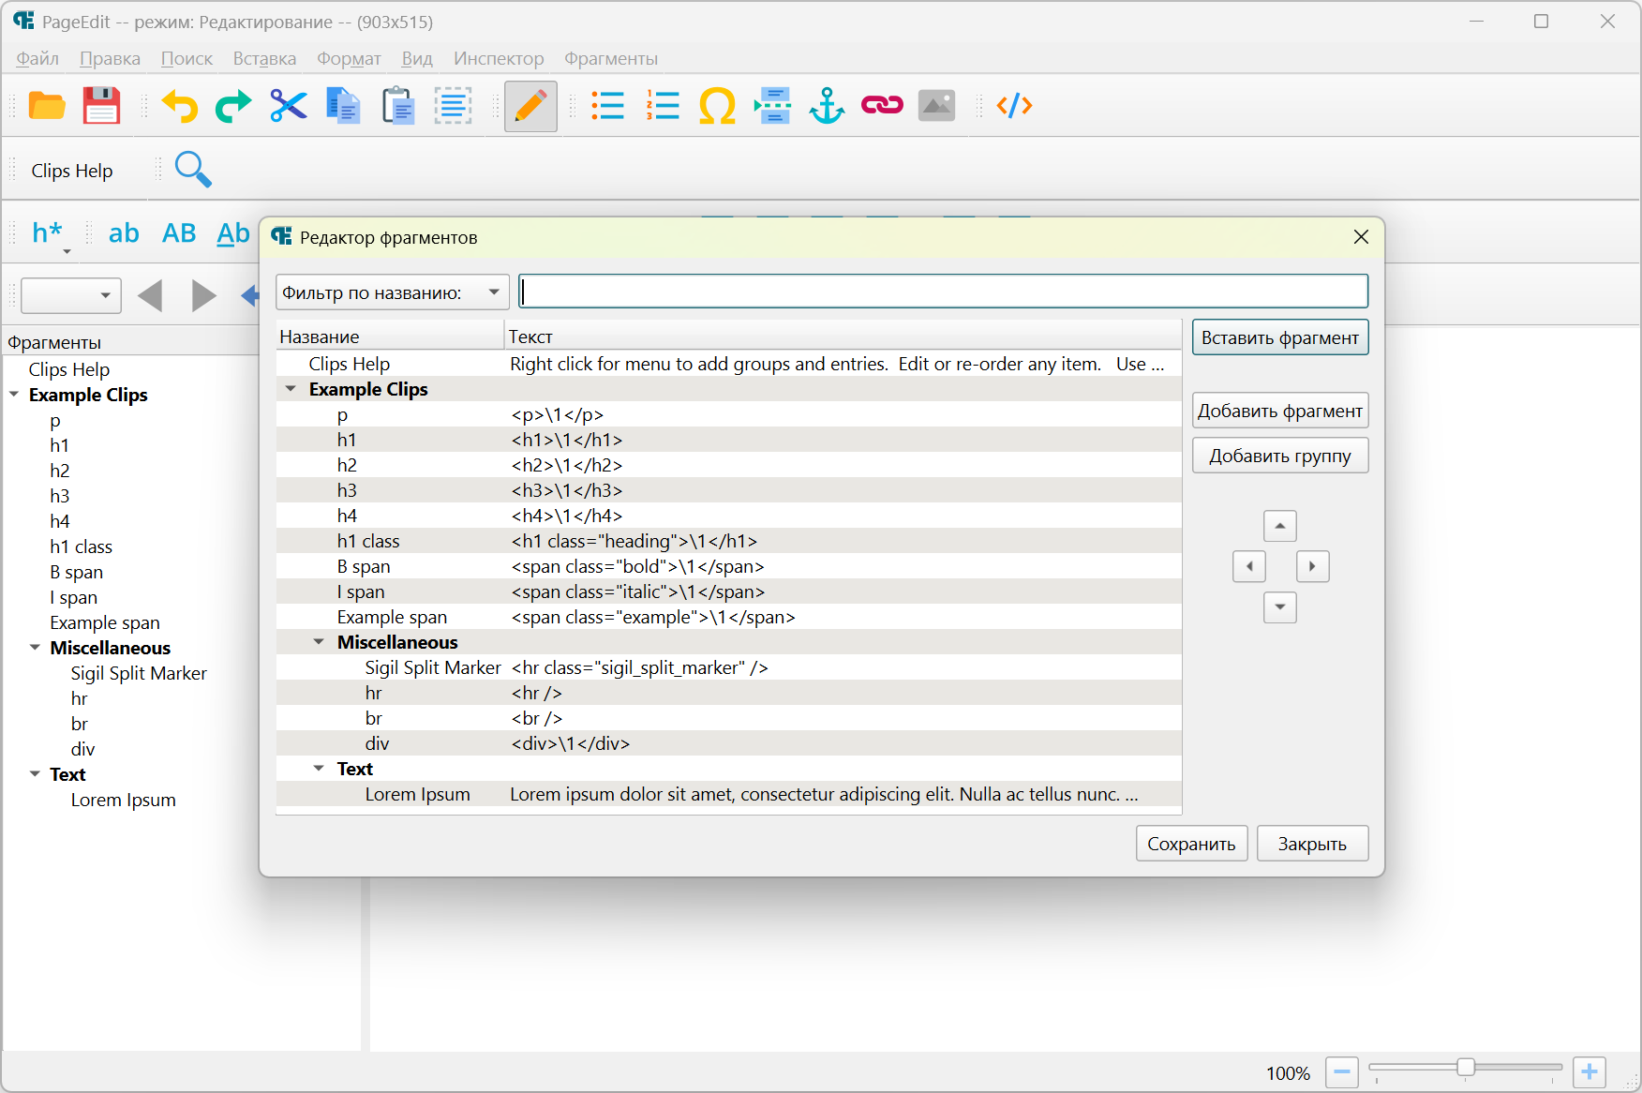Click the insert link chain icon
The image size is (1642, 1093).
(882, 106)
